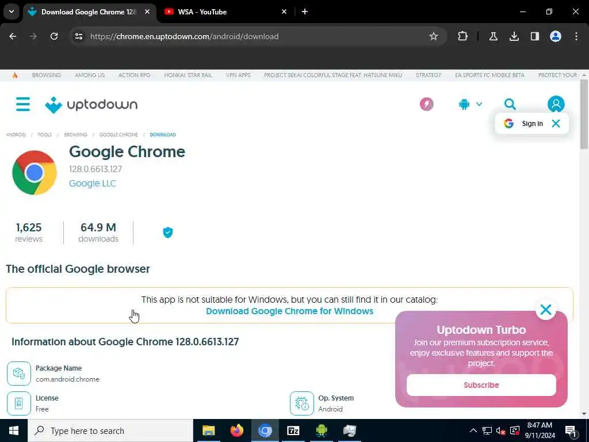Reload the current page
This screenshot has width=589, height=442.
point(54,36)
